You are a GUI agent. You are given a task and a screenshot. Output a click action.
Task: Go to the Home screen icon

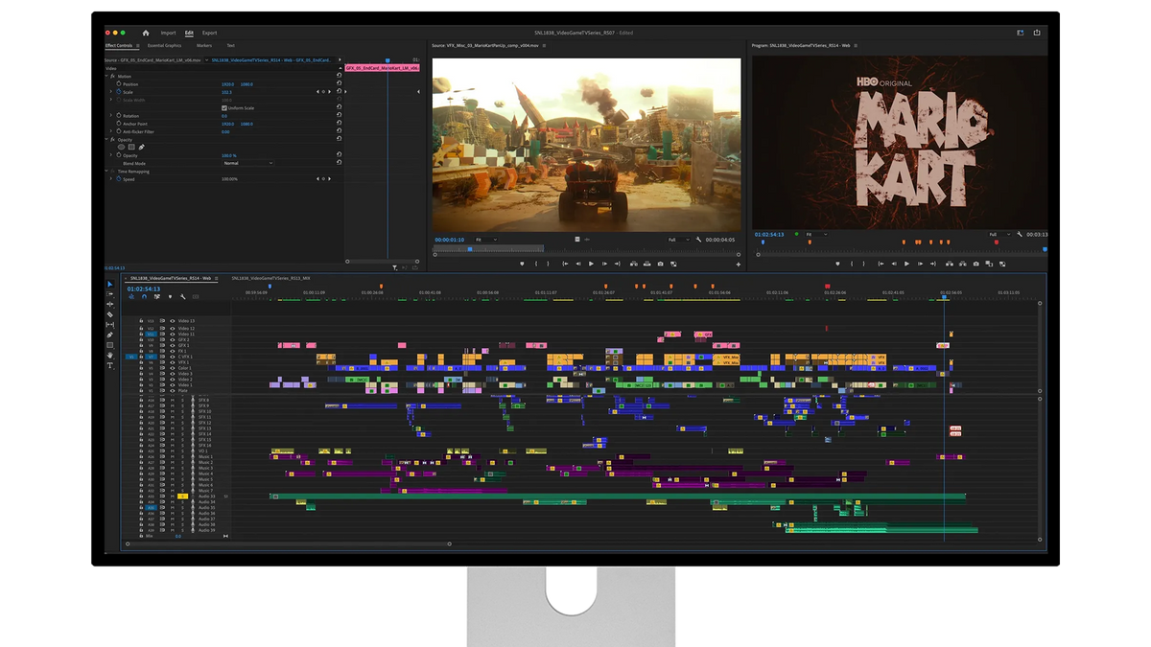pyautogui.click(x=146, y=33)
